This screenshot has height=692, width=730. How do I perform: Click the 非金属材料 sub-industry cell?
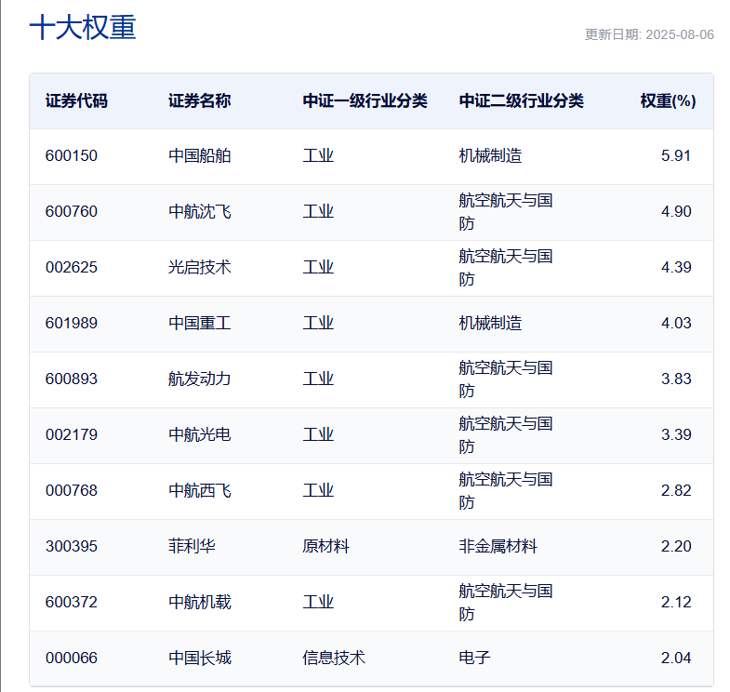tap(498, 546)
